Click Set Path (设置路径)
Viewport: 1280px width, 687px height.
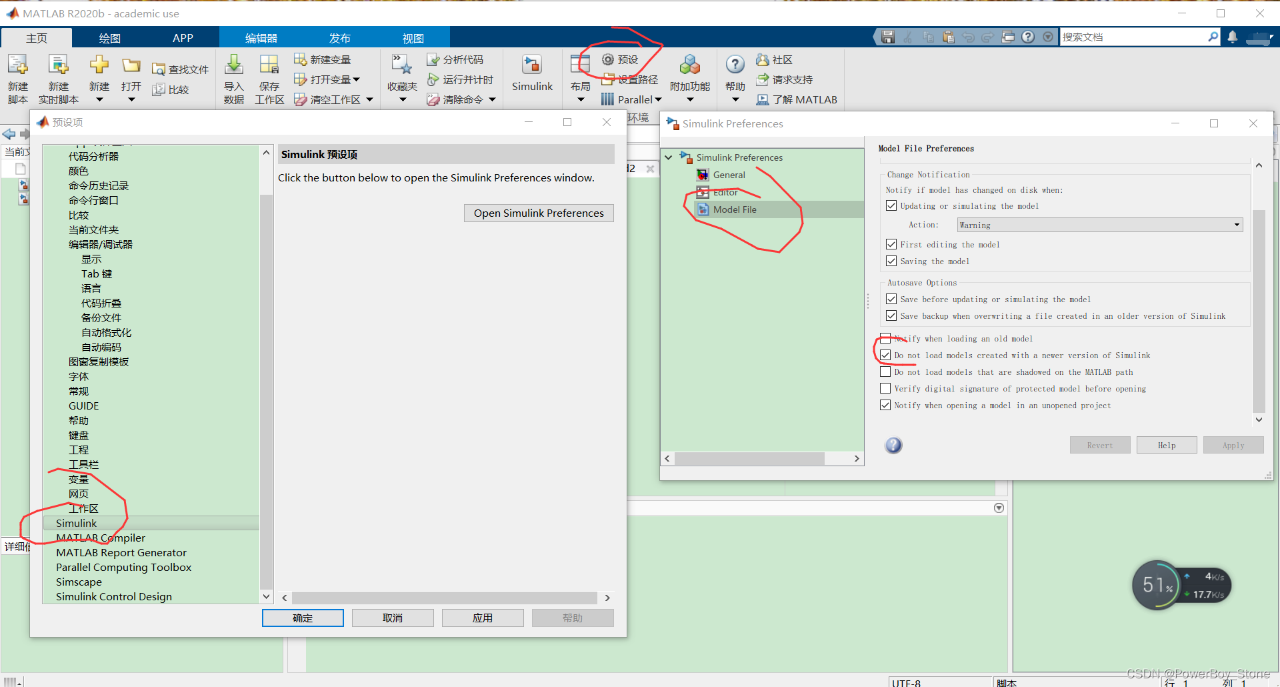629,79
